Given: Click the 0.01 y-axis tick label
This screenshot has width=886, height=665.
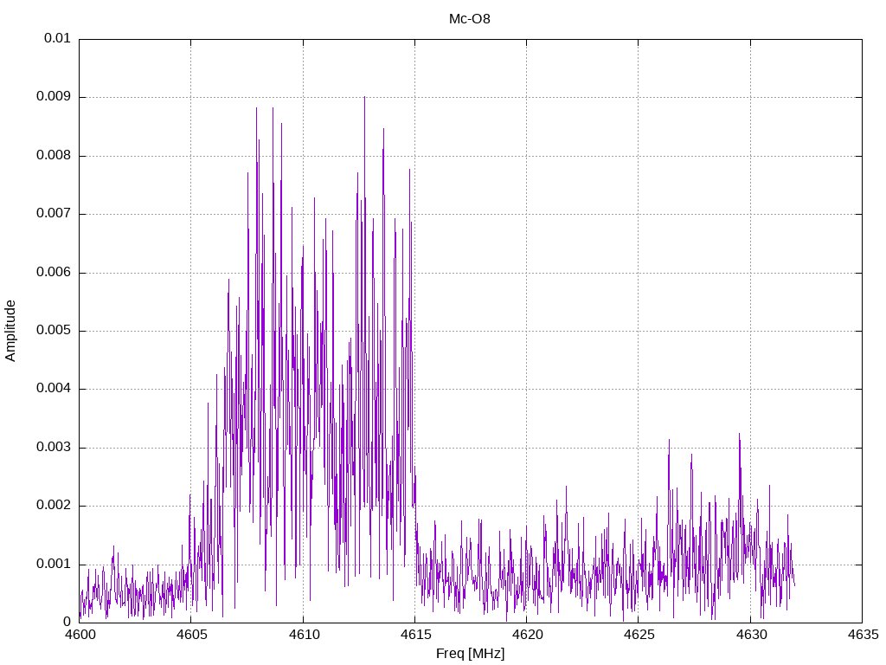Looking at the screenshot, I should coord(57,39).
